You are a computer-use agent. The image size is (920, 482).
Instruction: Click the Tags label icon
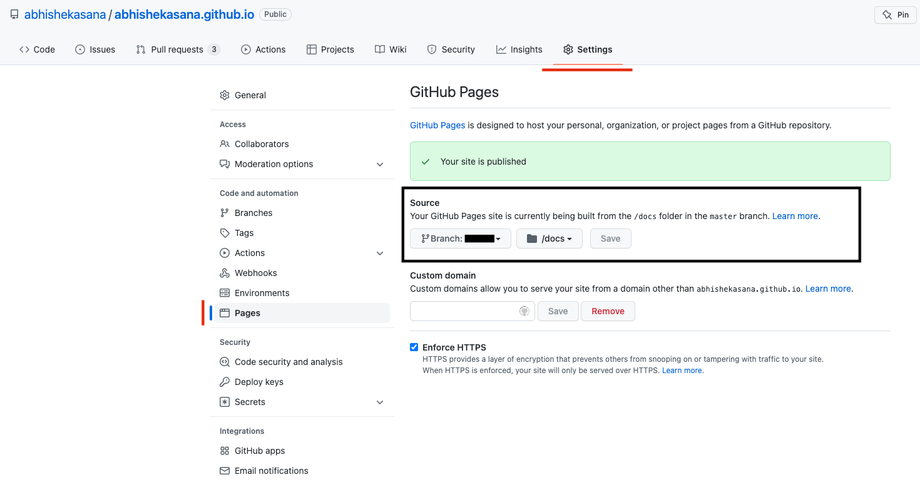click(x=225, y=233)
